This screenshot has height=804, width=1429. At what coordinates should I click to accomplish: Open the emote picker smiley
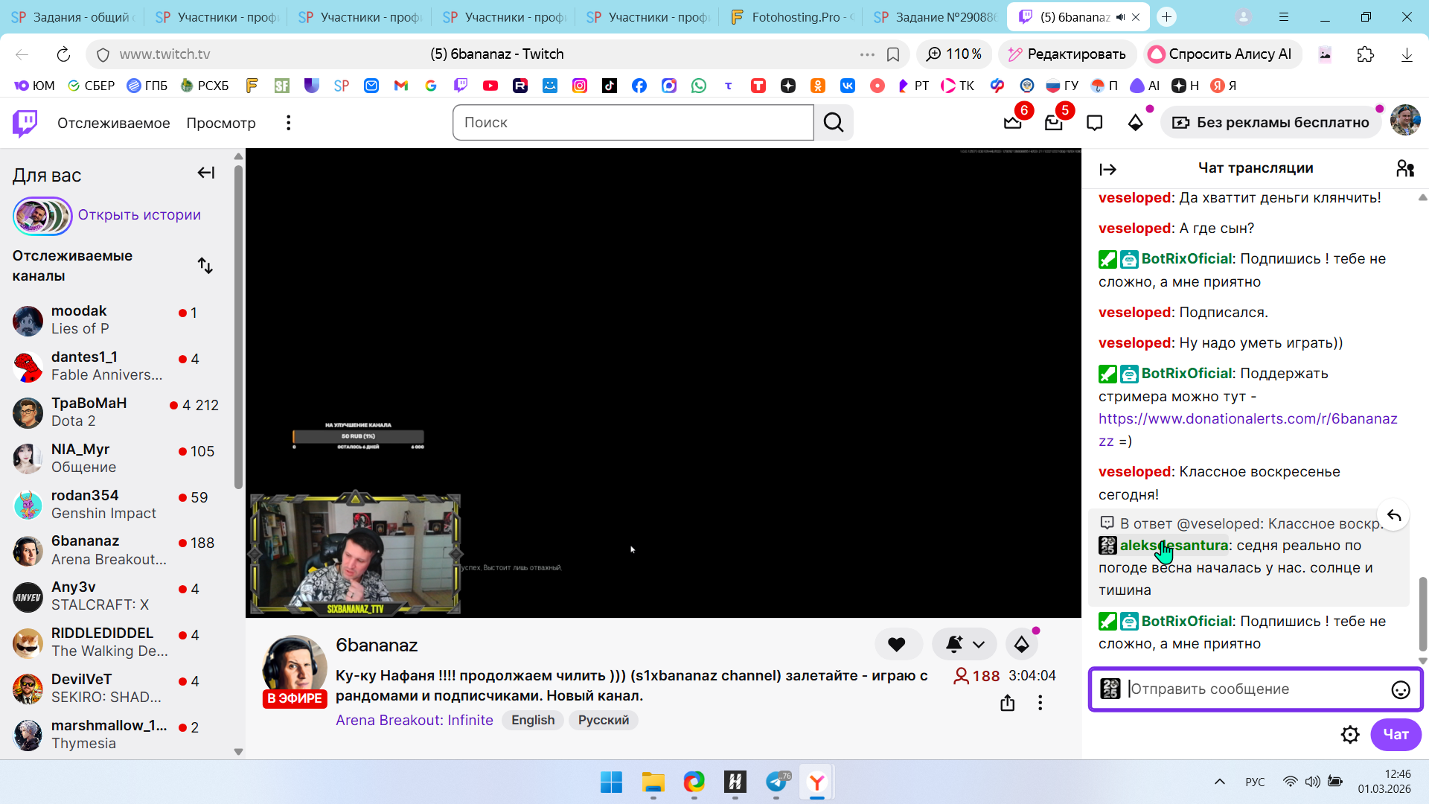click(x=1400, y=690)
